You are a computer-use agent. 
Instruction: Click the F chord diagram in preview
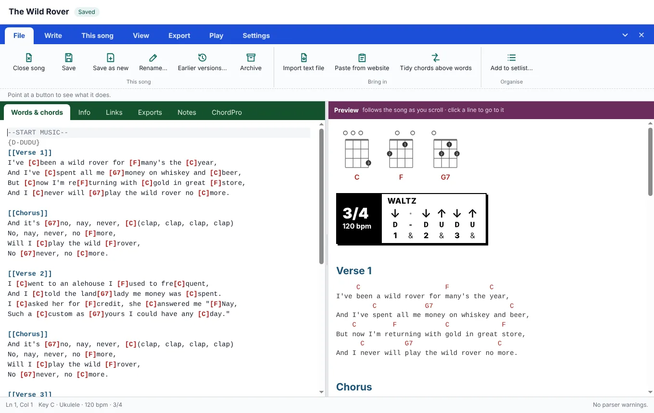coord(401,155)
